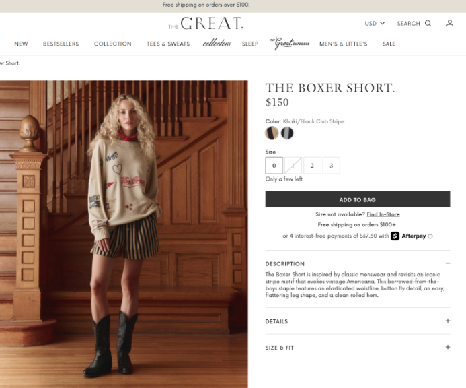Go to the Sale menu item
466x388 pixels.
(x=389, y=44)
